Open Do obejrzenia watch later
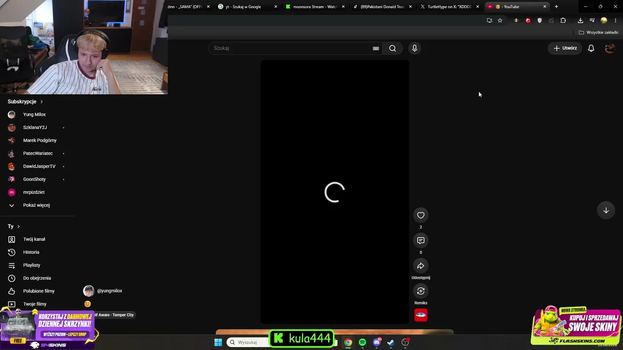 point(37,278)
